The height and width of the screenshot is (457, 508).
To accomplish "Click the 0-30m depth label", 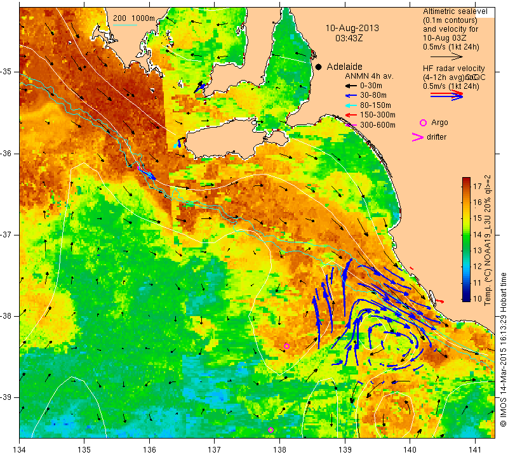I will click(x=371, y=86).
